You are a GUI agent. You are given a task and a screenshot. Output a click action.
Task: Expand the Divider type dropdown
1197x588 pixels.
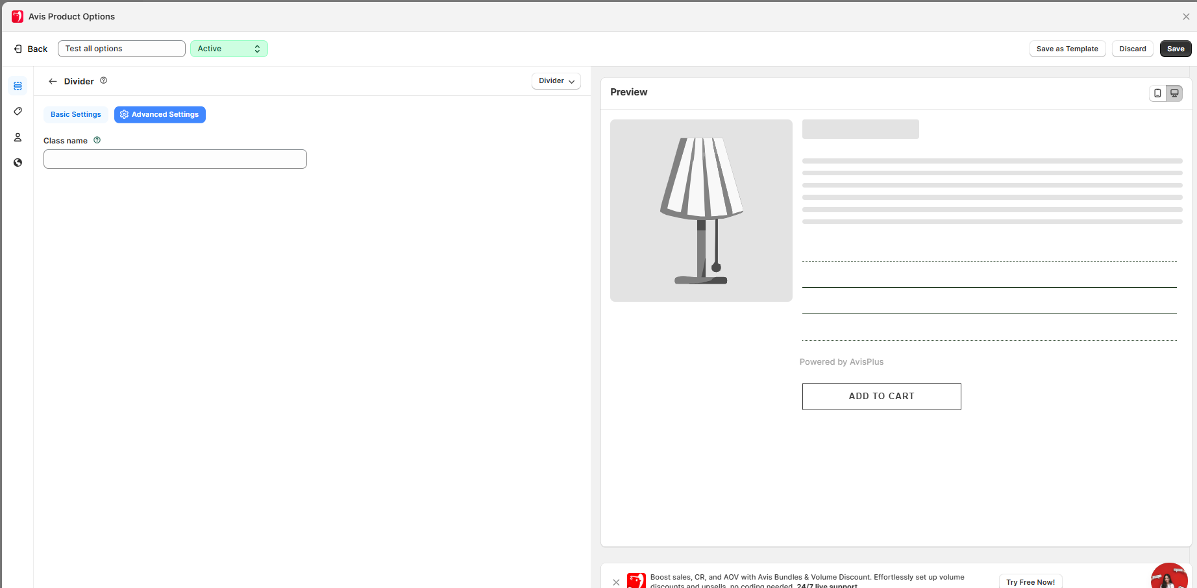click(556, 81)
